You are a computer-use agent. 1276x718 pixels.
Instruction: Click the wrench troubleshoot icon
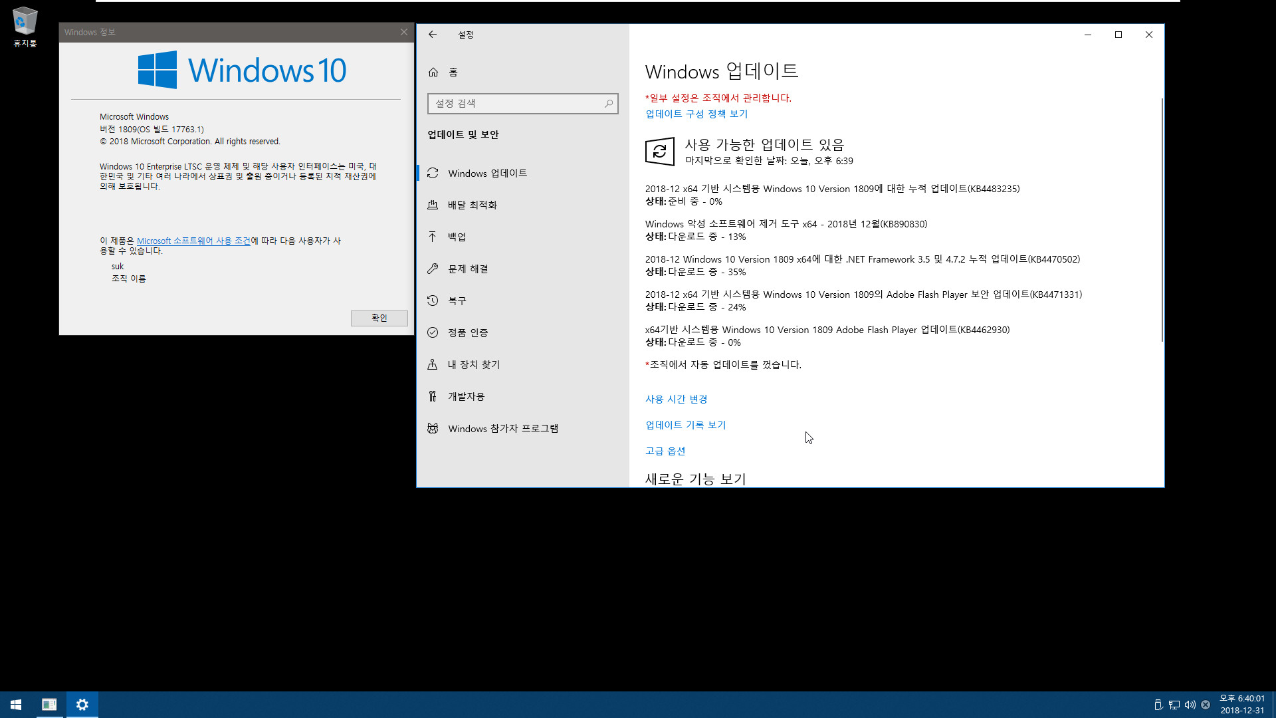click(x=433, y=269)
